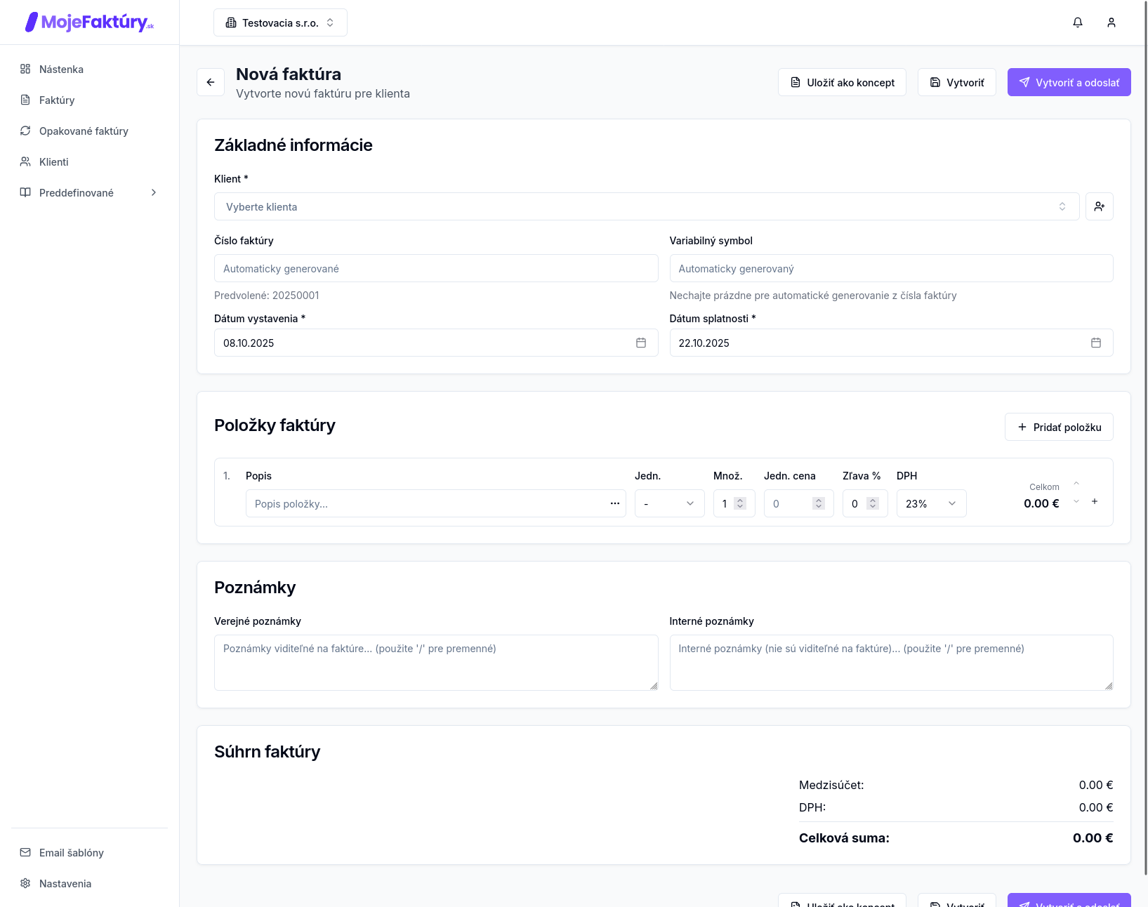Click the add new client icon

pos(1099,206)
